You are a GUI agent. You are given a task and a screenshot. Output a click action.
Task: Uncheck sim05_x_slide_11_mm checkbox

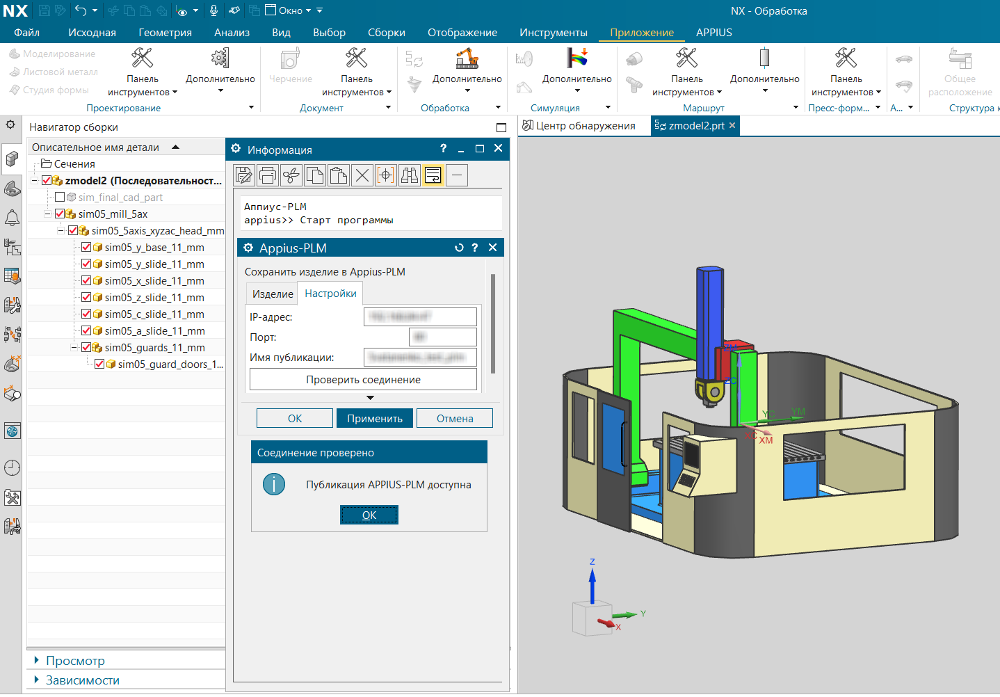click(86, 281)
